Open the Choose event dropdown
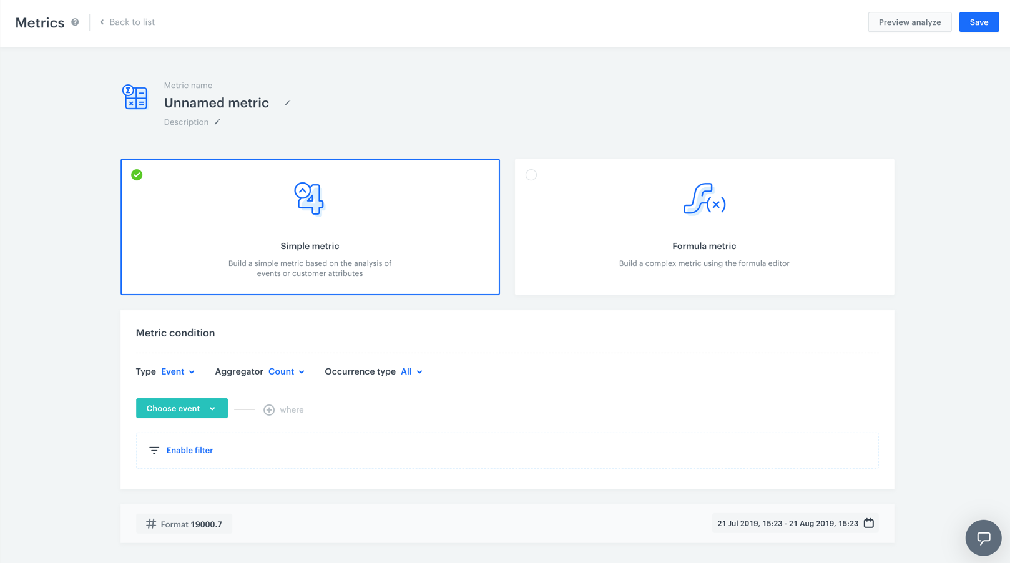This screenshot has width=1010, height=563. tap(182, 408)
